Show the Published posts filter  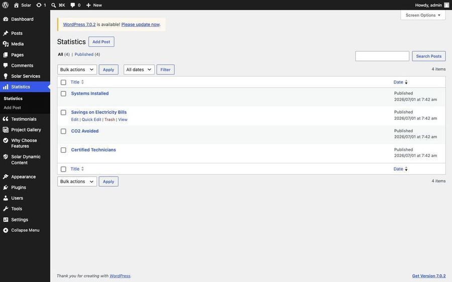point(84,54)
